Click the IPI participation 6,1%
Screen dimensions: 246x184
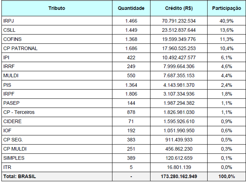click(x=227, y=58)
